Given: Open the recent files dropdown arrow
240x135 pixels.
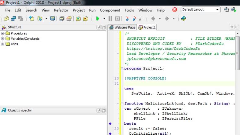Looking at the screenshot, I should point(46,19).
